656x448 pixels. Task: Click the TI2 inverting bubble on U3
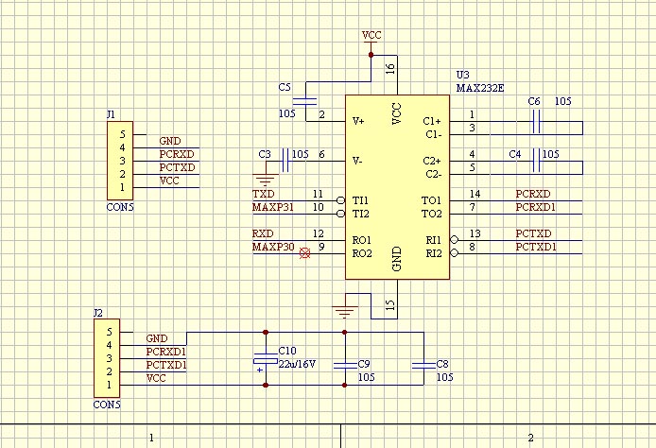[341, 214]
